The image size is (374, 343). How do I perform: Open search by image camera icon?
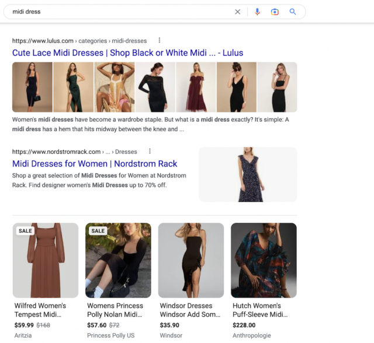(275, 12)
